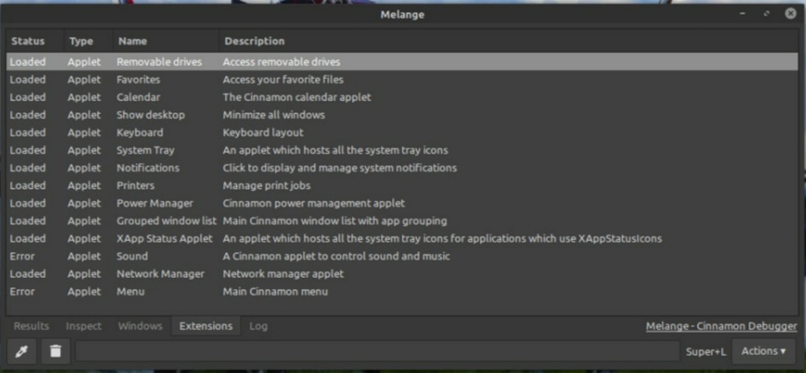This screenshot has height=373, width=806.
Task: Open the Log tab
Action: tap(258, 326)
